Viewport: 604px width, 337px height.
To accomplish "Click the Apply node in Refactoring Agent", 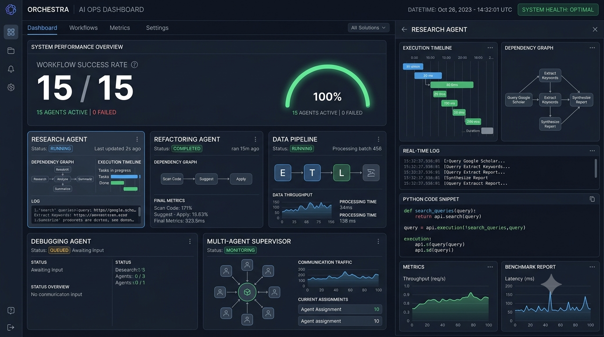I will click(241, 179).
